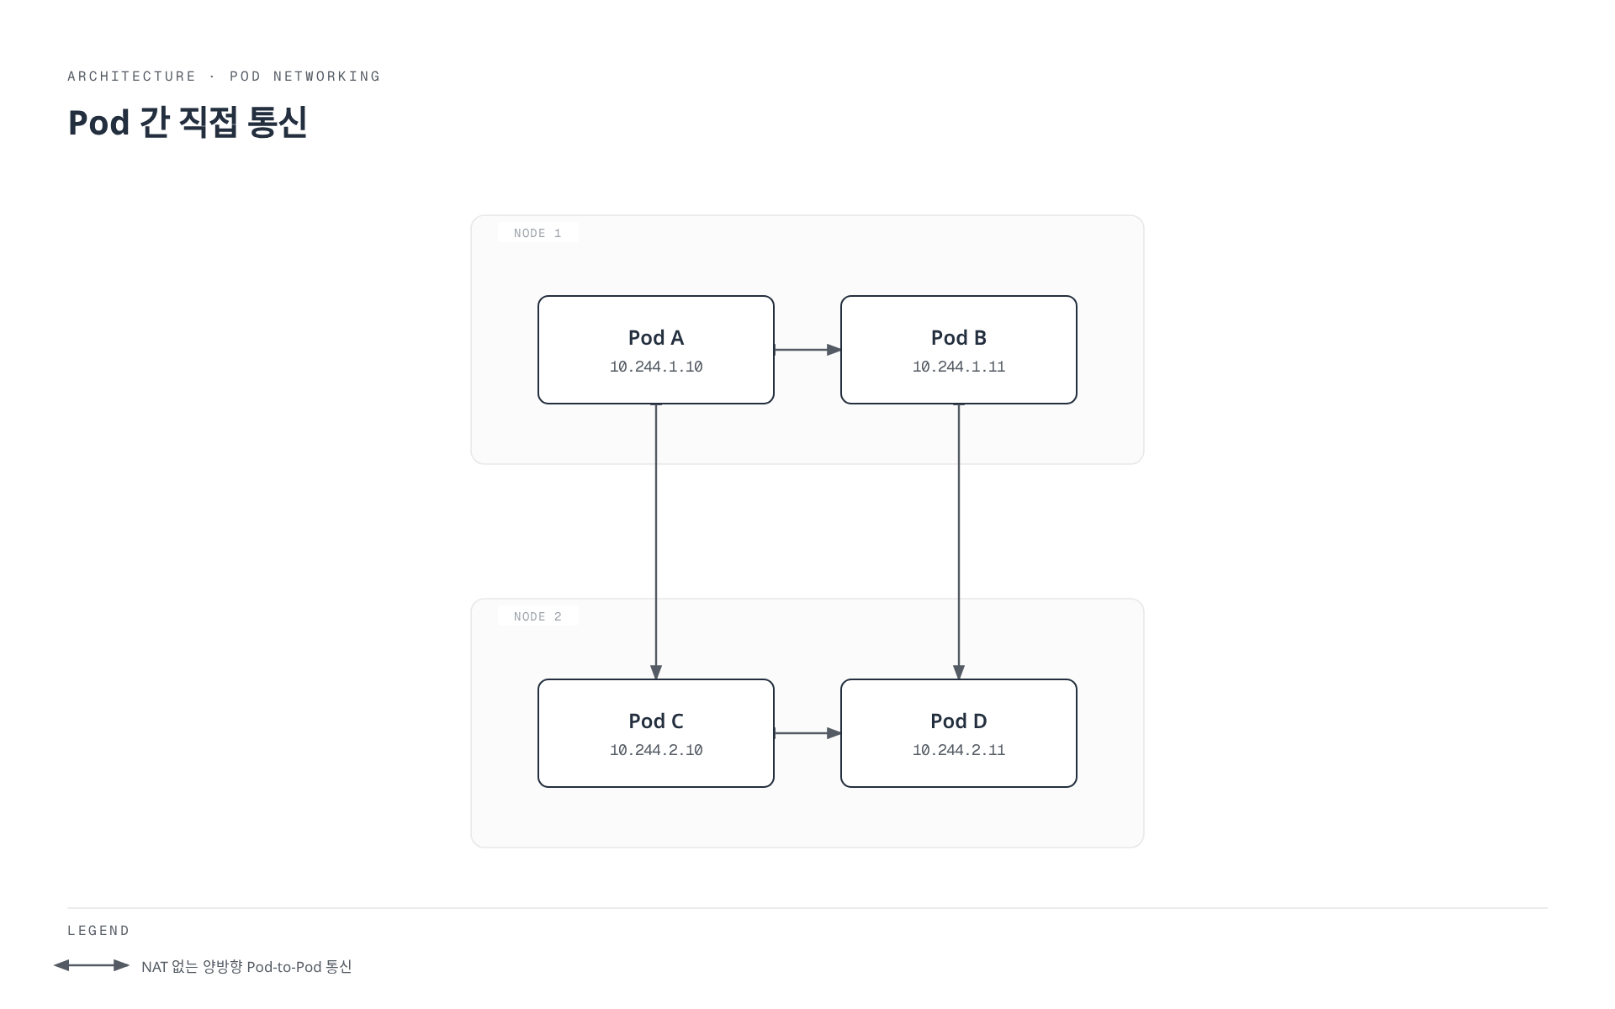Click the LEGEND heading
Image resolution: width=1615 pixels, height=1009 pixels.
tap(98, 931)
